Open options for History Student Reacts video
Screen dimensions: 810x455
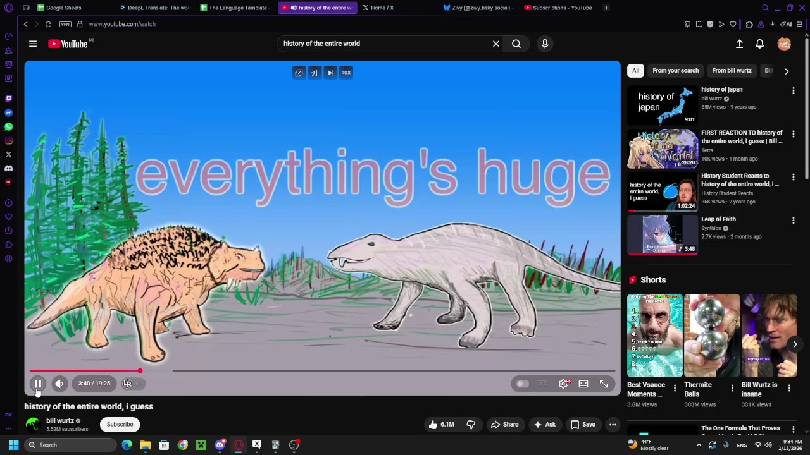point(794,177)
